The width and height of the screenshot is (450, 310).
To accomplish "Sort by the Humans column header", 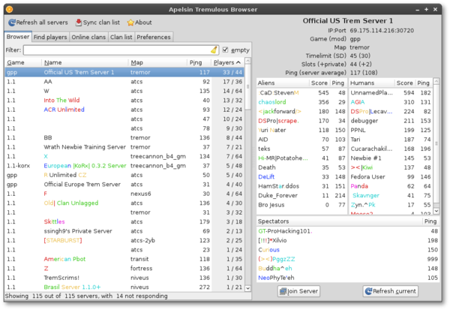I will pos(372,83).
